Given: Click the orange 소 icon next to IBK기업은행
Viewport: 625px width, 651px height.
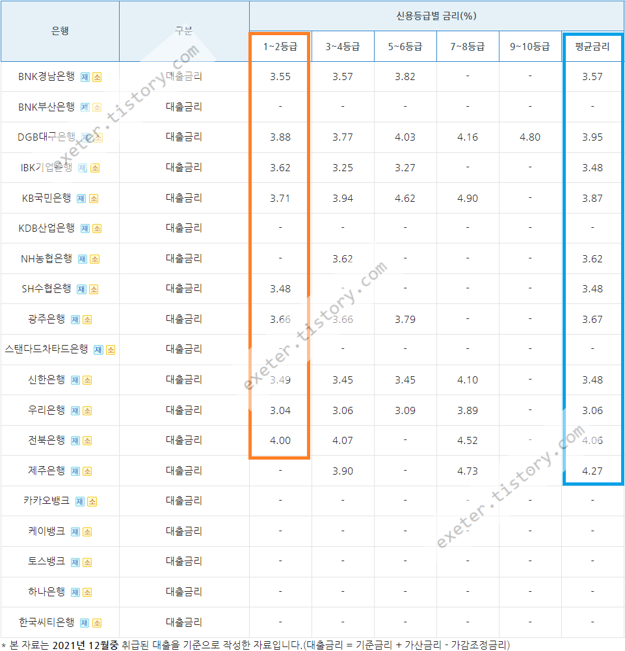Looking at the screenshot, I should [x=95, y=168].
